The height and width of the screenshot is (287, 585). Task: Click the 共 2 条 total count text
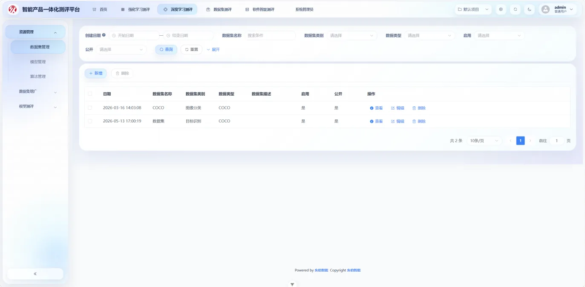point(456,141)
